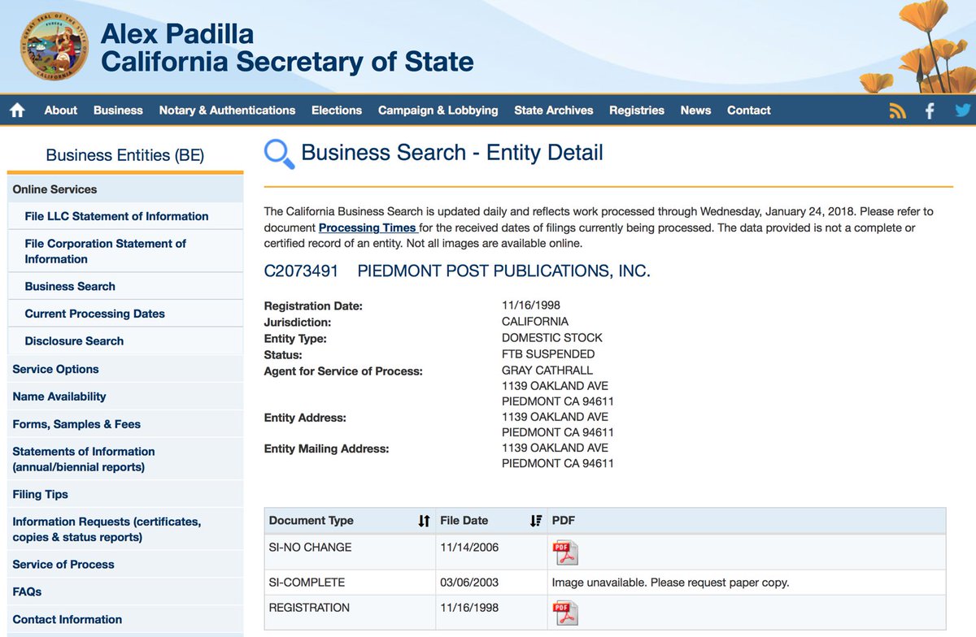Open the RSS feed icon
This screenshot has height=637, width=976.
click(x=898, y=111)
